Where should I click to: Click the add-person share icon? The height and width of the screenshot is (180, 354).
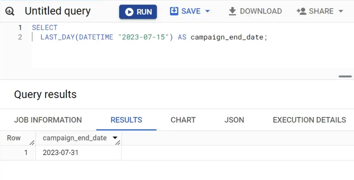301,11
